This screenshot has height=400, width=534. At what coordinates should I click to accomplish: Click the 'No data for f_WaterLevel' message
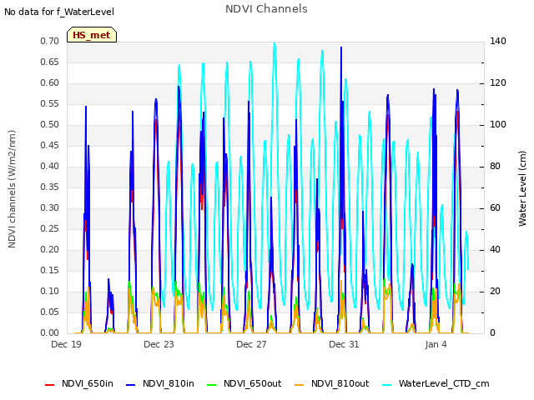[x=59, y=12]
